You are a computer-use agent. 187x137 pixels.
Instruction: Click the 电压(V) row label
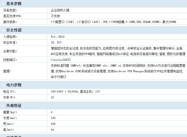tap(9, 92)
